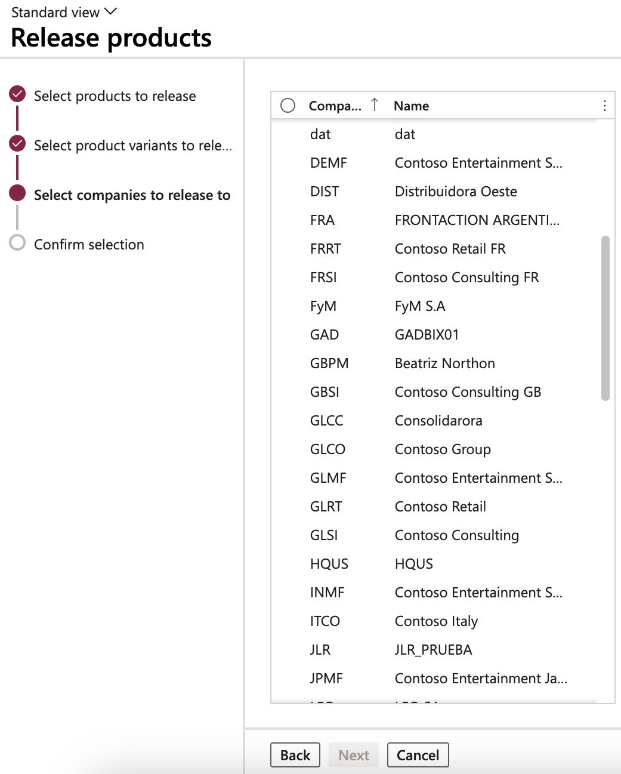Select the FRSI company code
Screen dimensions: 621x774
pos(323,277)
